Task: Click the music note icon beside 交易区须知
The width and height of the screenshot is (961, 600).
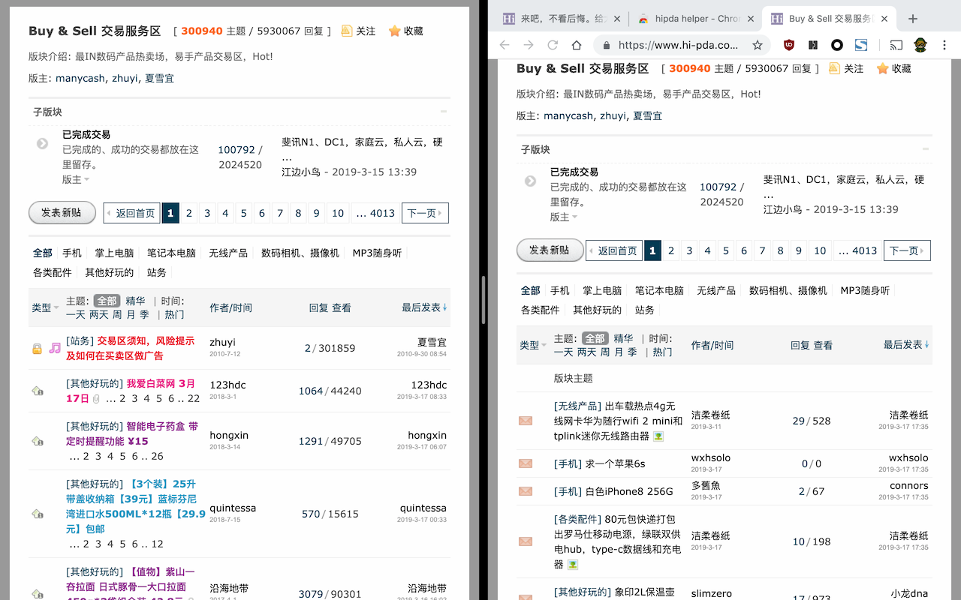Action: (x=55, y=348)
